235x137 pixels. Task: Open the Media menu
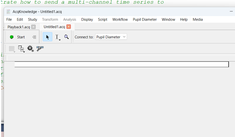click(x=197, y=19)
